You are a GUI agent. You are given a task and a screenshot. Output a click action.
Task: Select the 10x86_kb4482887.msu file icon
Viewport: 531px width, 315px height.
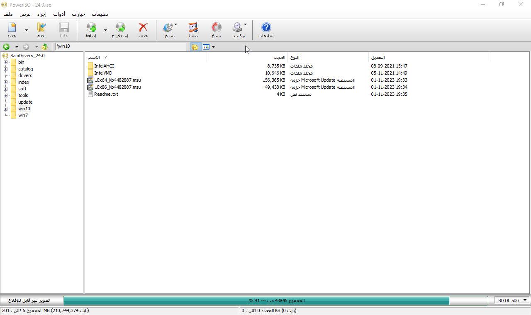pos(90,87)
